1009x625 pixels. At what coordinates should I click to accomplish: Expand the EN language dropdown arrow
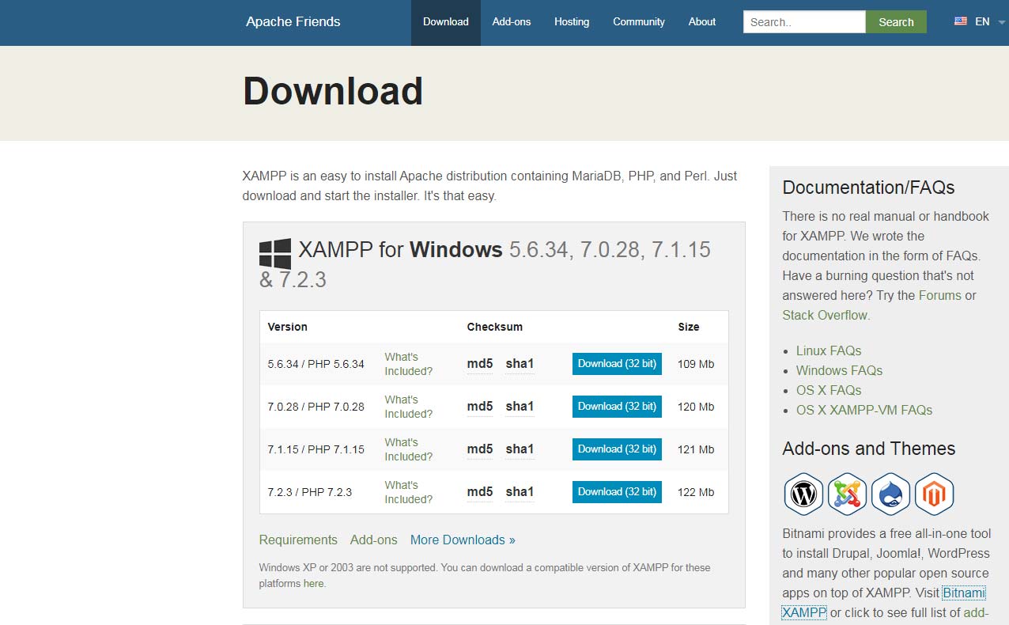coord(1002,23)
